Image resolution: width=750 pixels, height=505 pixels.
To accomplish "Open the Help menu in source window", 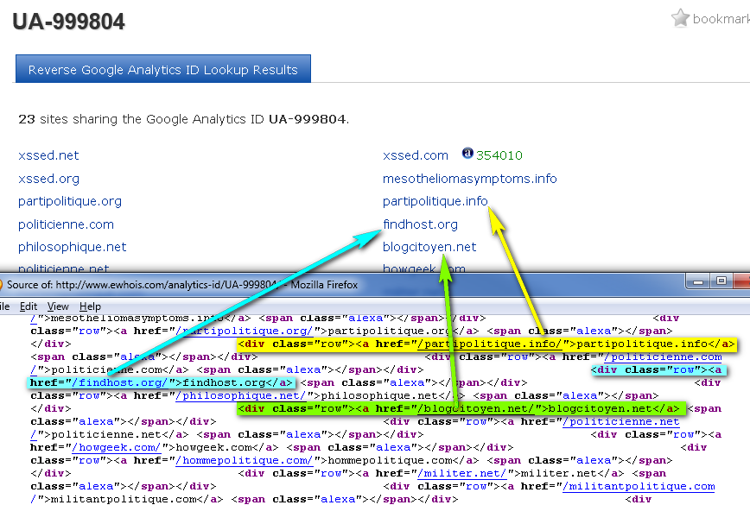I will tap(90, 306).
